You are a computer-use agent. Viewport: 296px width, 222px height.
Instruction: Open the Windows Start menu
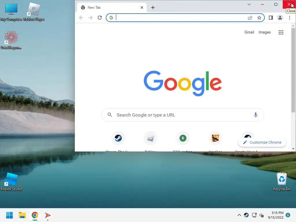point(9,215)
